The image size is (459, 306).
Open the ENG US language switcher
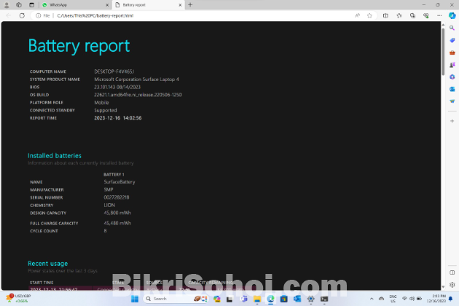pyautogui.click(x=393, y=299)
